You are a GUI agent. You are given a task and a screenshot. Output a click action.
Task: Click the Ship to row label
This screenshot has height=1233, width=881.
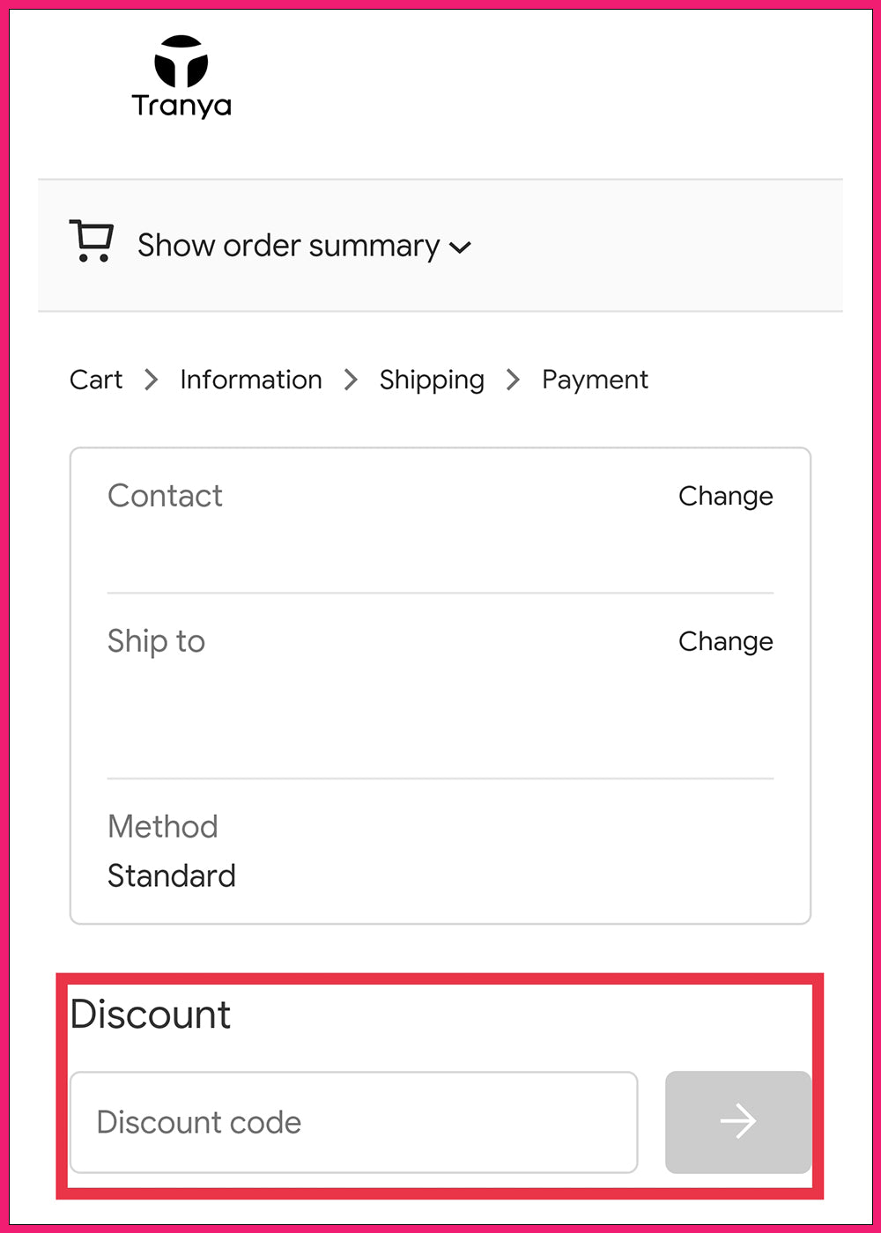coord(156,641)
